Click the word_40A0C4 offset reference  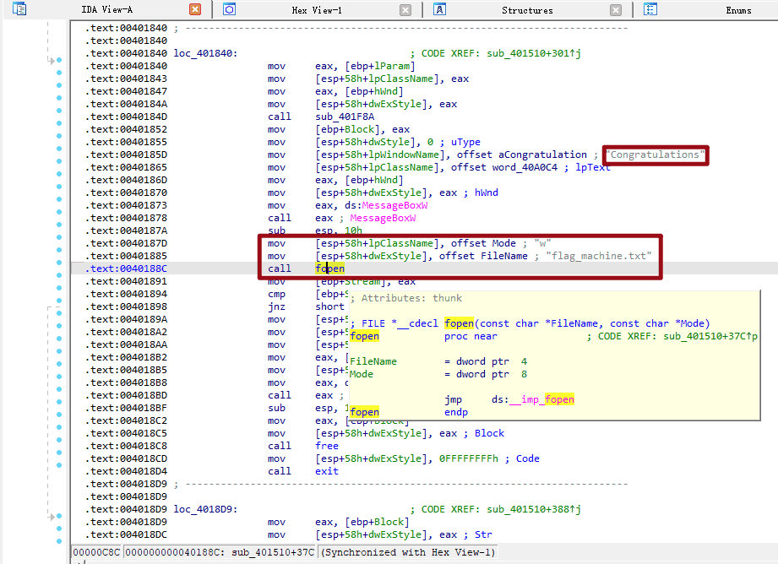tap(525, 167)
